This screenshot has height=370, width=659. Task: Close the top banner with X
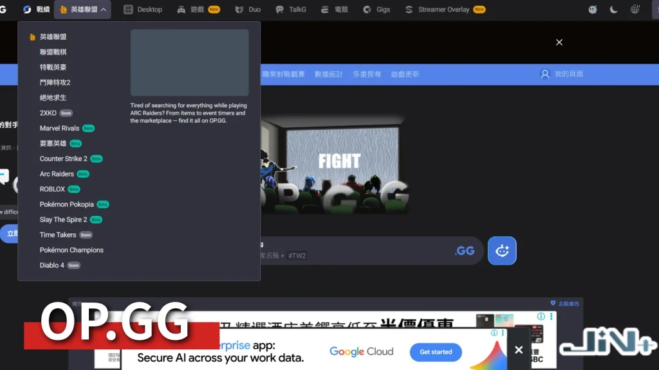(x=559, y=42)
